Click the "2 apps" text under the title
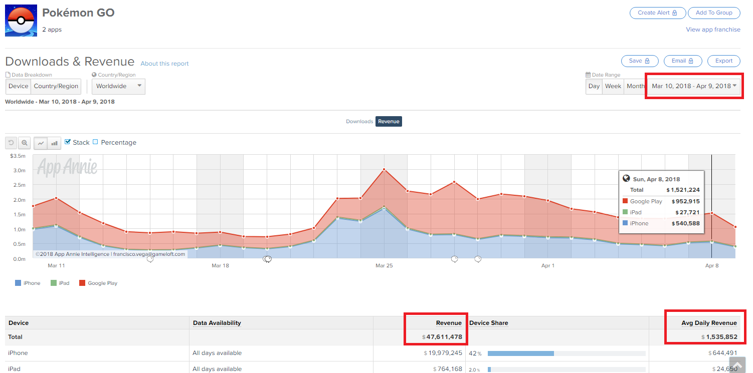This screenshot has width=753, height=373. 52,30
